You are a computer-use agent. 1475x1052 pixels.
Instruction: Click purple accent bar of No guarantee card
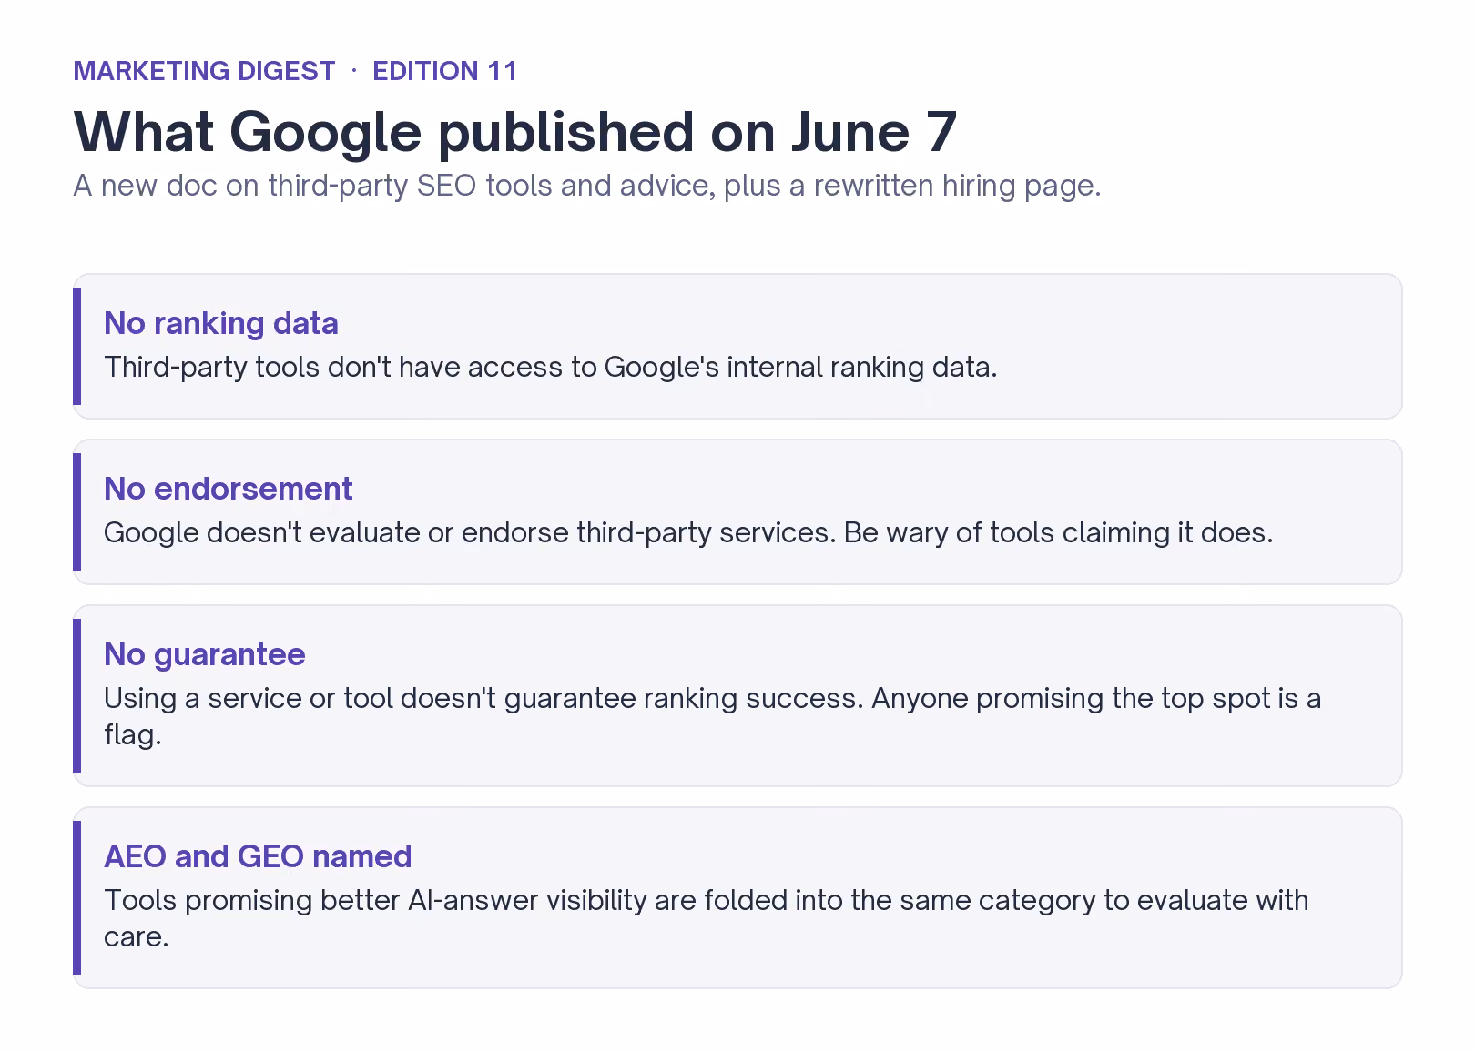(x=77, y=695)
